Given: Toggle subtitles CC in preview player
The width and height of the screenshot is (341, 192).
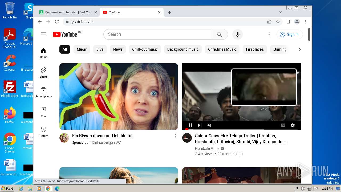Looking at the screenshot, I should [x=283, y=125].
